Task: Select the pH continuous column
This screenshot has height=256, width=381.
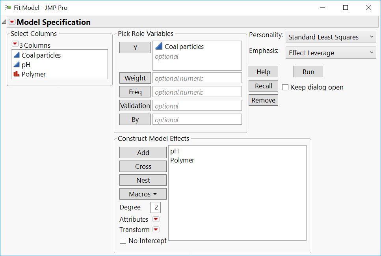Action: coord(26,65)
